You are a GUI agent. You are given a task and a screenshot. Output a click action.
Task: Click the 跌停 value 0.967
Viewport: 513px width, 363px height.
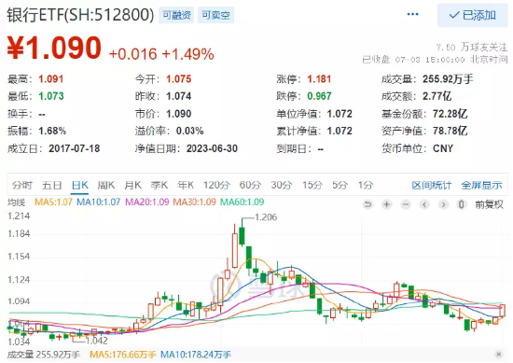(319, 96)
